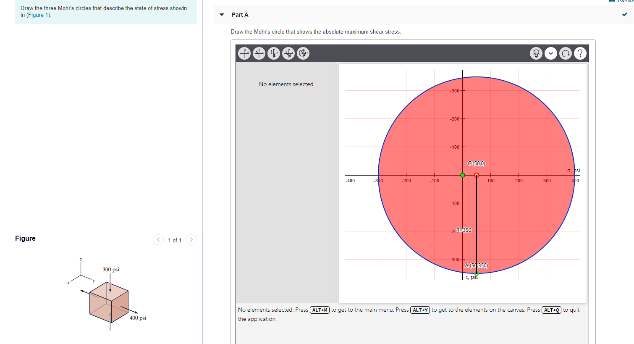The image size is (634, 344).
Task: Open the Figure 1 link
Action: 38,15
